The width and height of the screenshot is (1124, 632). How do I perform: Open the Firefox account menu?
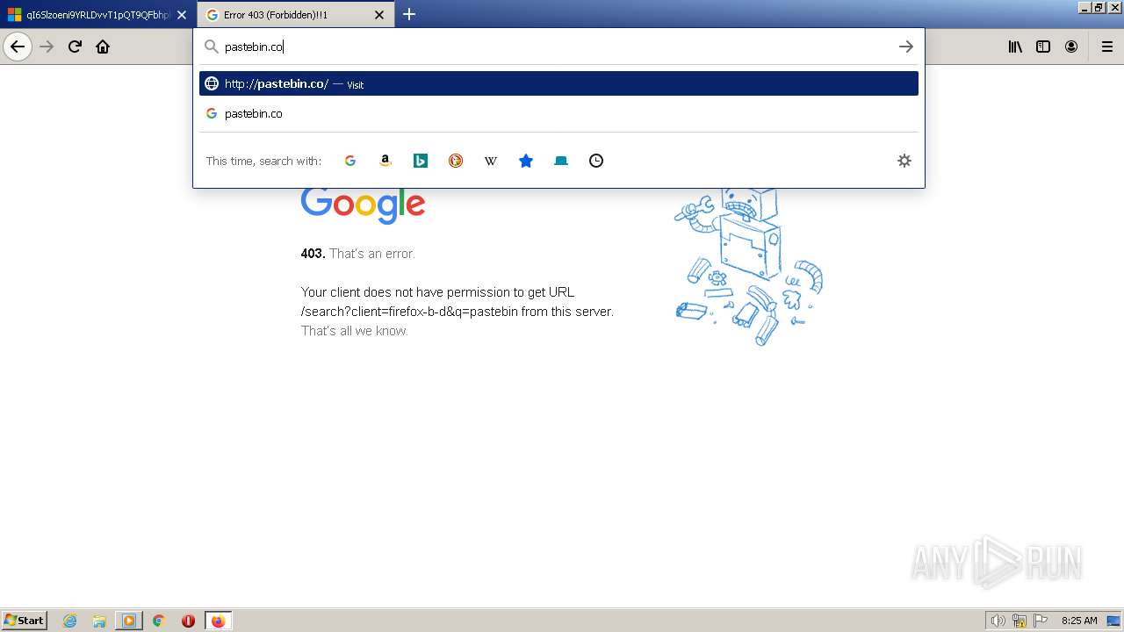tap(1071, 47)
